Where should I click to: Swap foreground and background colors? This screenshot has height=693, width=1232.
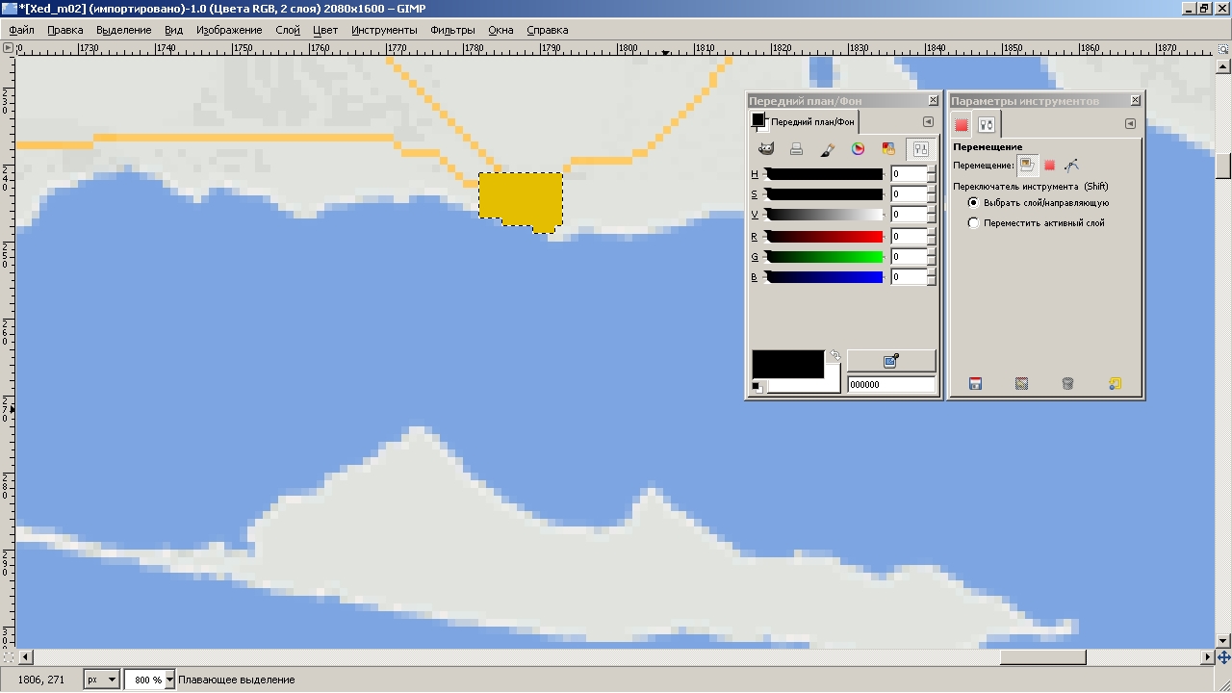coord(835,356)
